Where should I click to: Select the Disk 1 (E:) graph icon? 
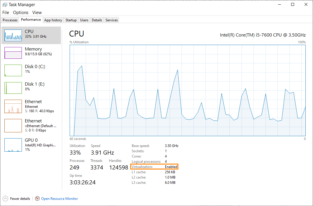tap(13, 88)
